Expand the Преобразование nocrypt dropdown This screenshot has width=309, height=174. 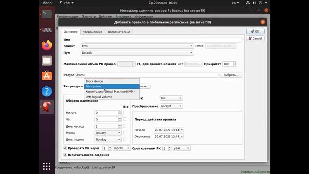tap(171, 106)
